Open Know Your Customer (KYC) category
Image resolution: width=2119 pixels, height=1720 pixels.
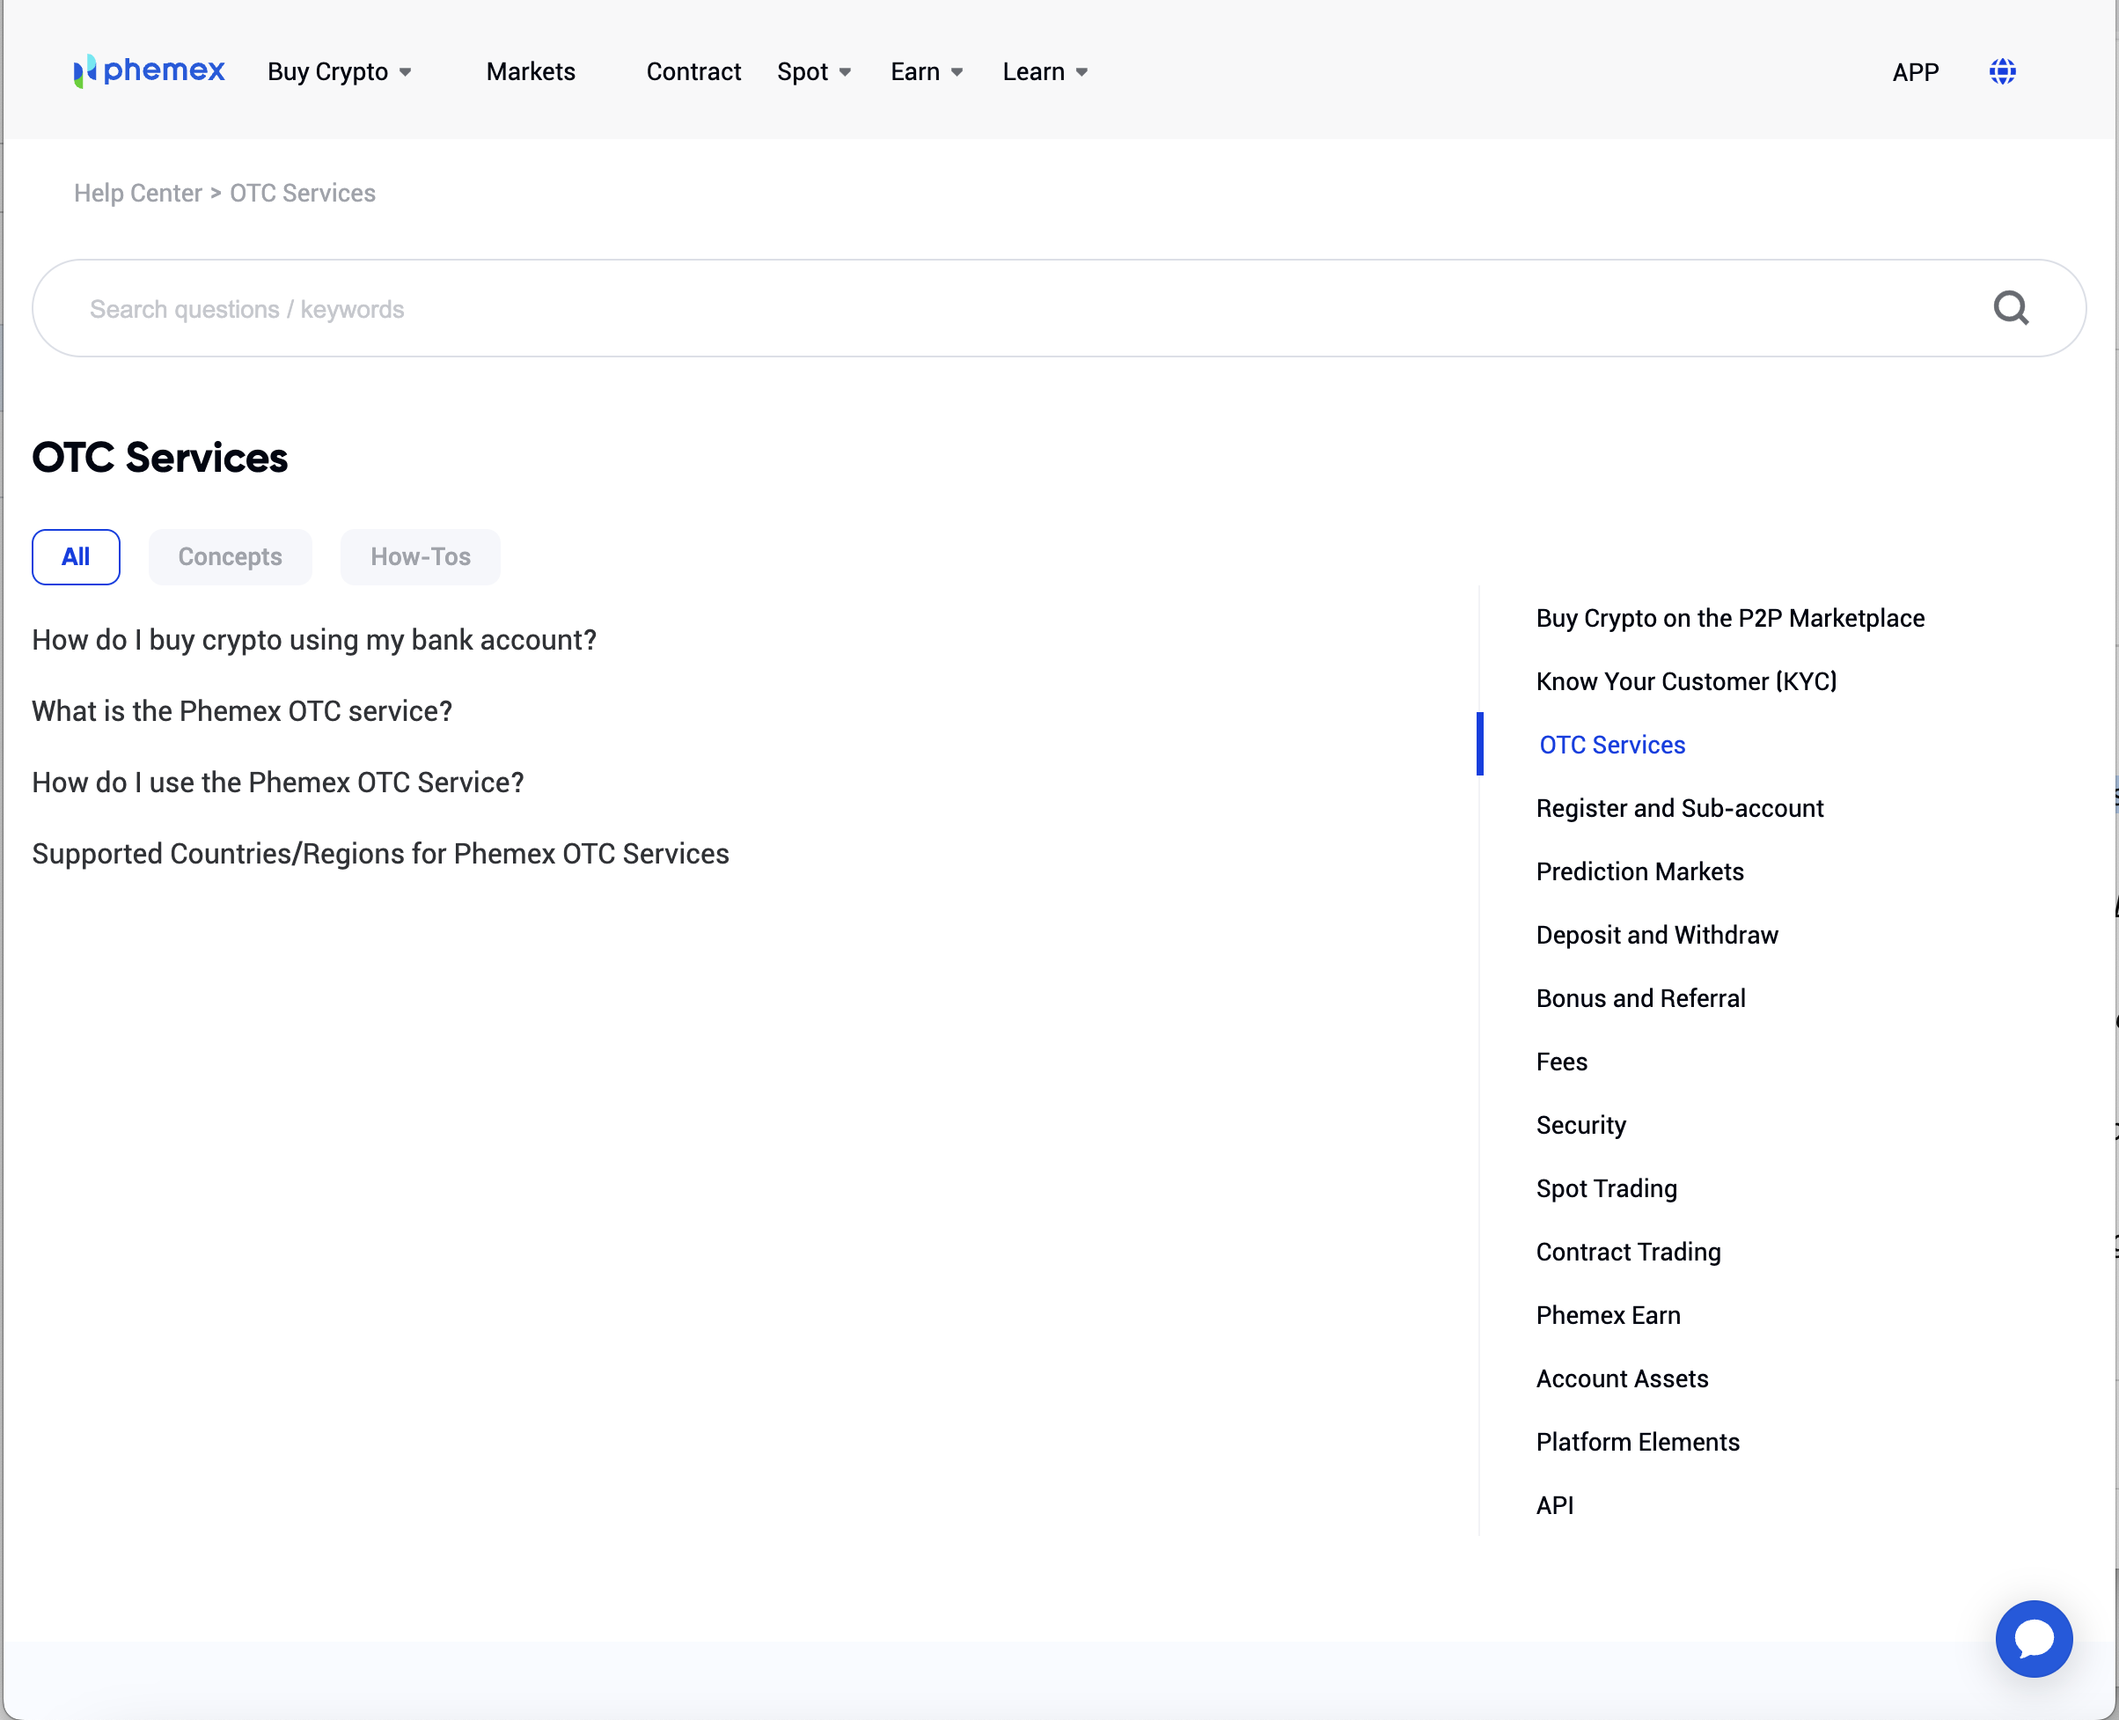tap(1686, 681)
